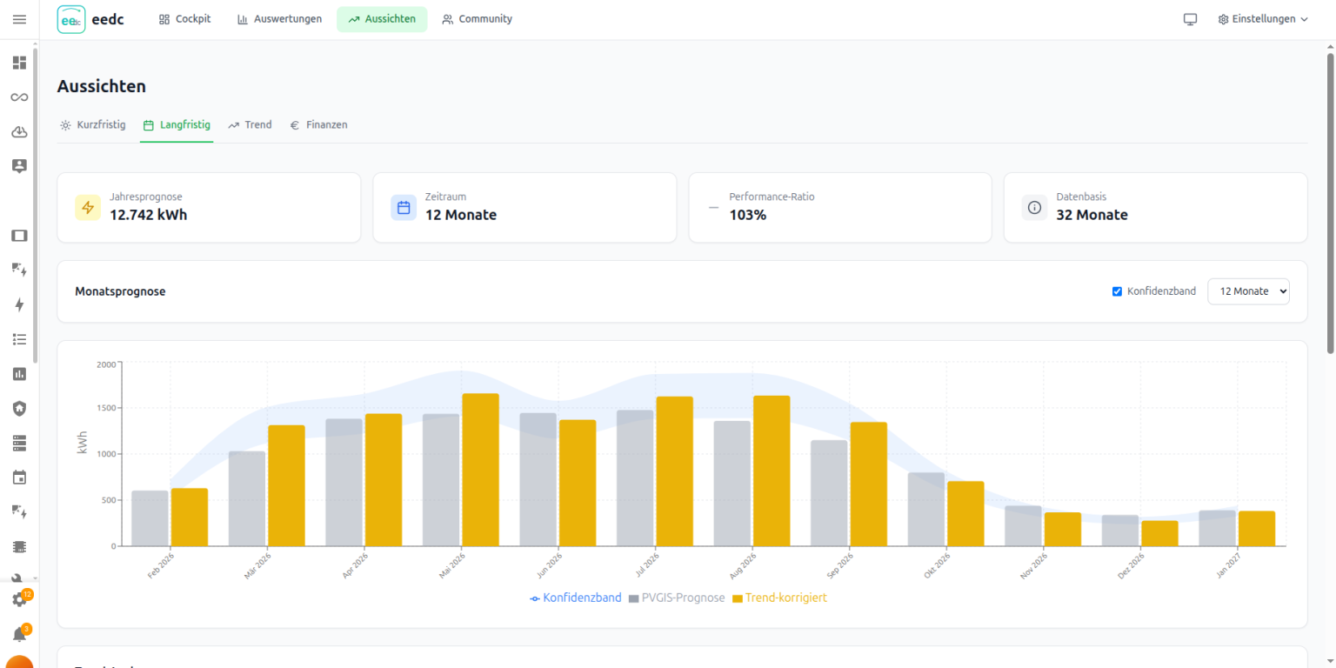1336x668 pixels.
Task: Open the calendar icon in the sidebar
Action: pyautogui.click(x=19, y=477)
